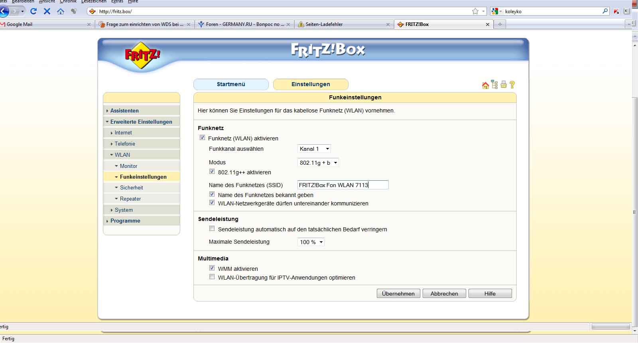Go back using the browser back arrow
Image resolution: width=638 pixels, height=343 pixels.
click(4, 11)
